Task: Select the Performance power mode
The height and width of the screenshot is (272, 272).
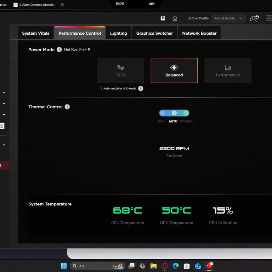Action: pos(228,70)
